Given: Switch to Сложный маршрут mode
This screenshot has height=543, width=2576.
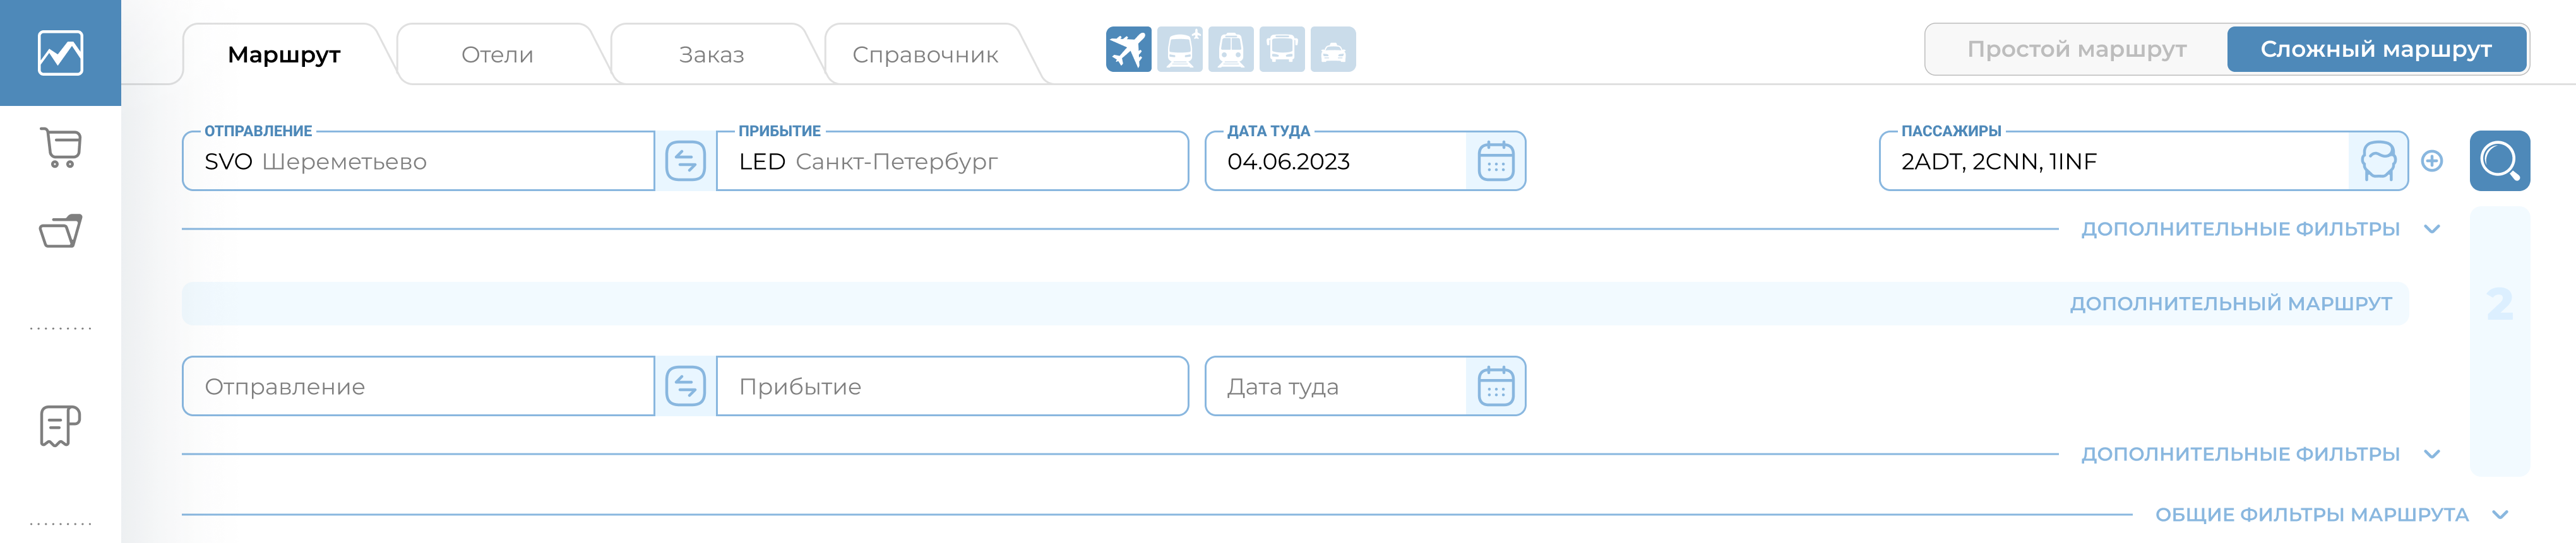Looking at the screenshot, I should pos(2375,49).
